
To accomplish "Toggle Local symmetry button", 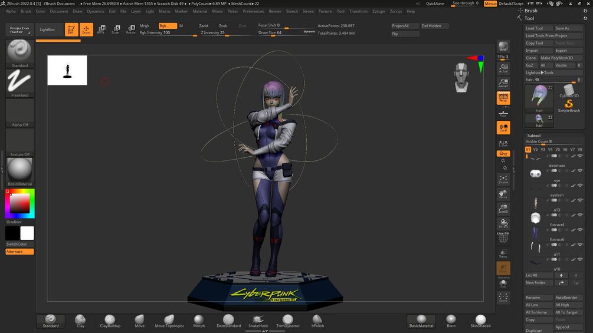I will (503, 128).
